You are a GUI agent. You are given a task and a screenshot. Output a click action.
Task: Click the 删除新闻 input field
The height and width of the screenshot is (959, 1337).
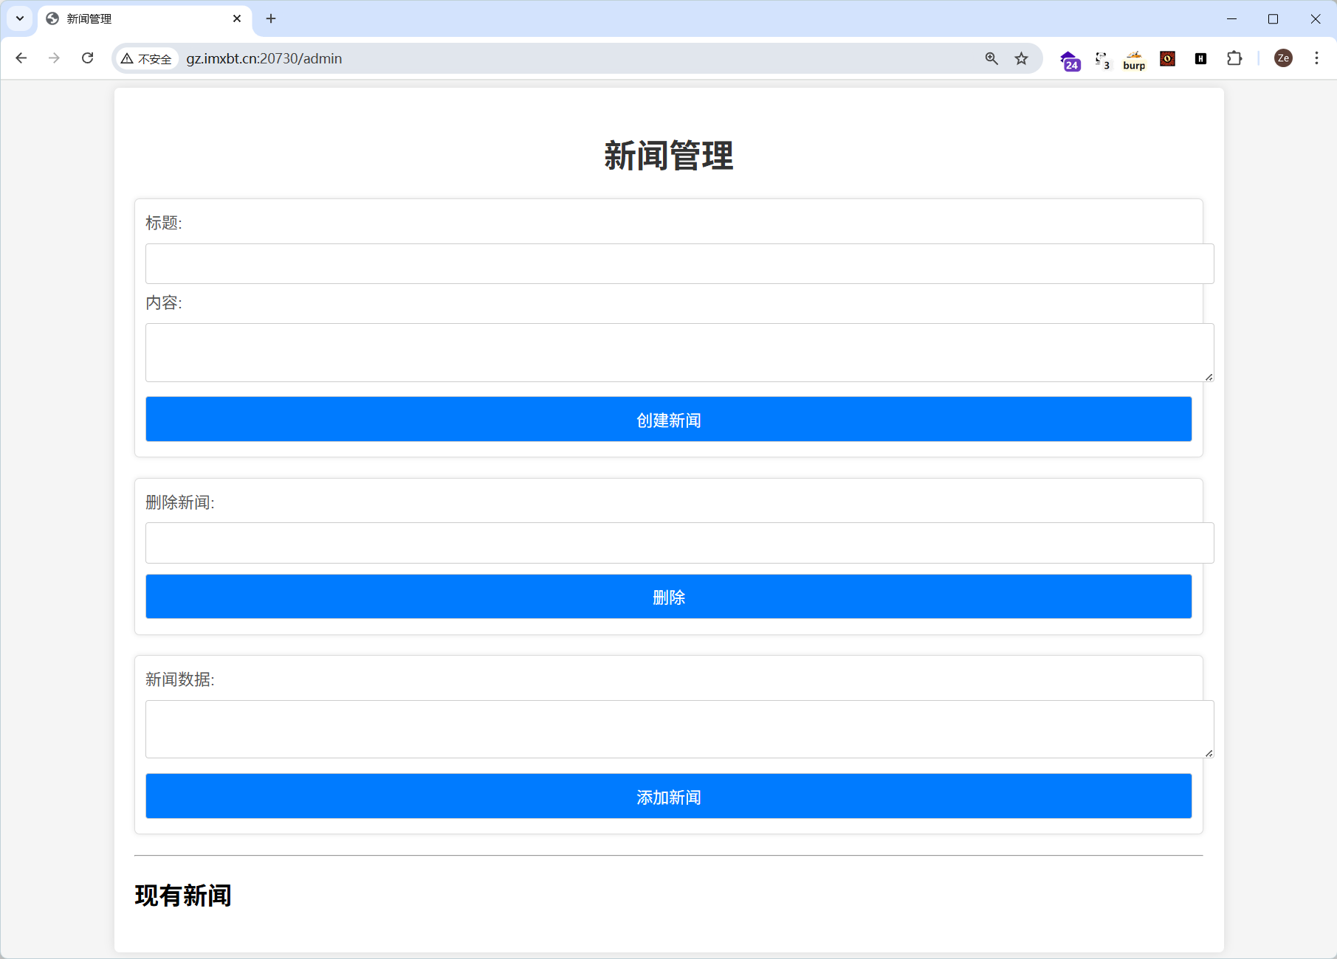678,543
